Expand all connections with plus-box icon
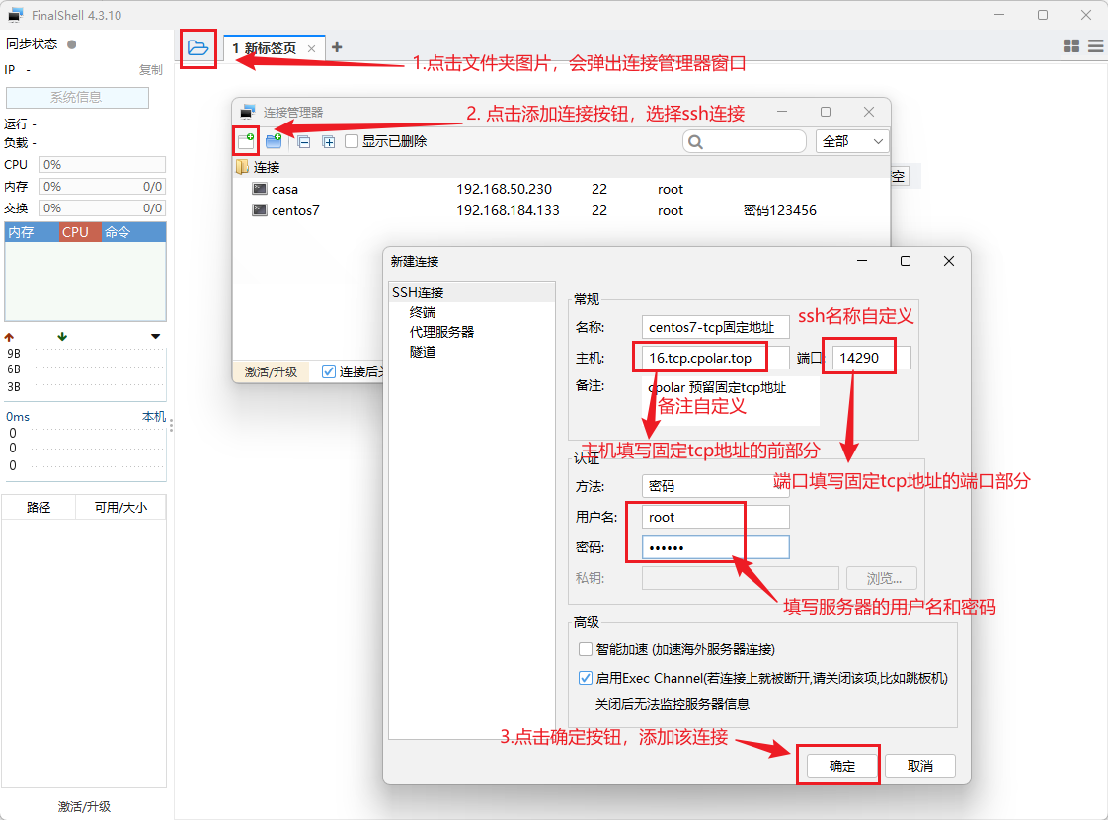 pyautogui.click(x=329, y=142)
